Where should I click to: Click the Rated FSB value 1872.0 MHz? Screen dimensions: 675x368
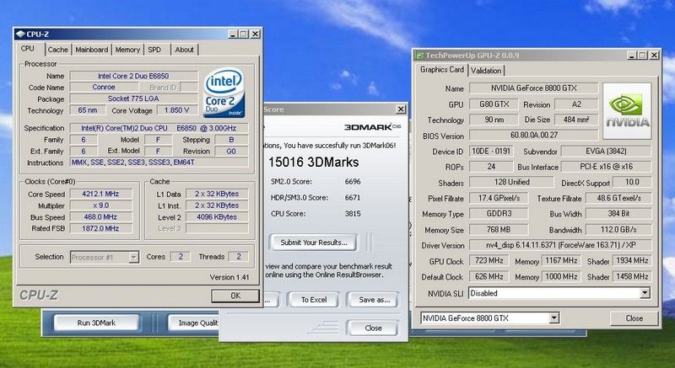click(x=100, y=228)
